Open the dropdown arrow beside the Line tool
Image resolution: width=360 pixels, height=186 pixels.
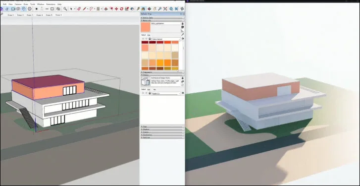(88, 9)
